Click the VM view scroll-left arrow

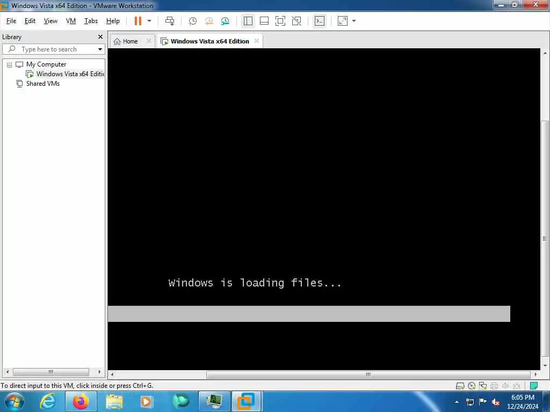[112, 374]
